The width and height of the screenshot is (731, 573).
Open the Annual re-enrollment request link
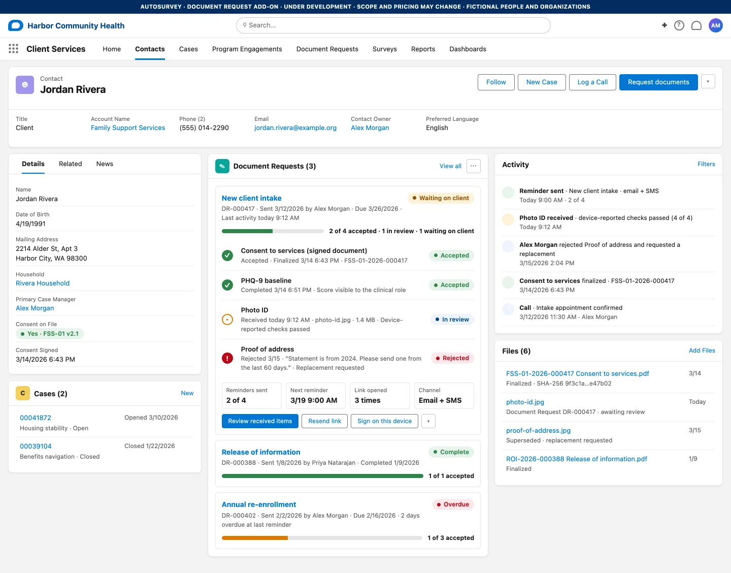point(259,504)
